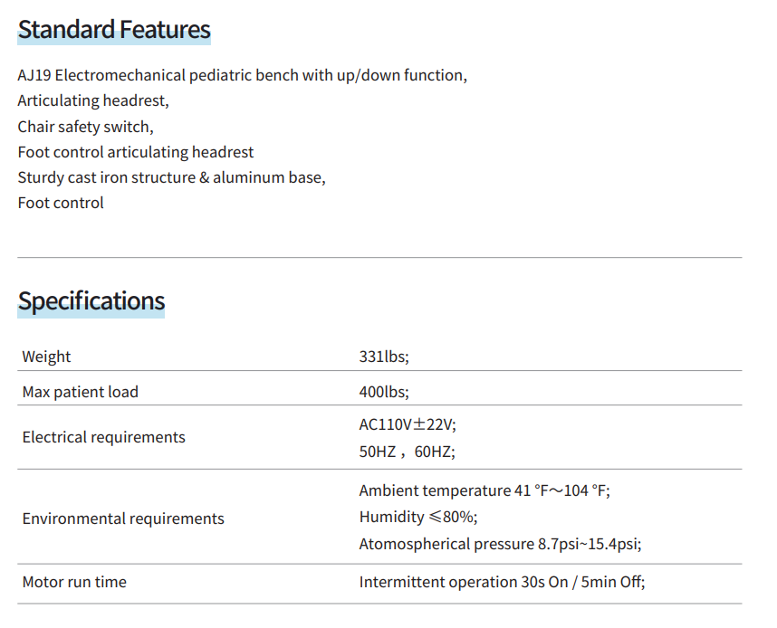Click the Specifications section heading
This screenshot has height=628, width=777.
pos(91,300)
